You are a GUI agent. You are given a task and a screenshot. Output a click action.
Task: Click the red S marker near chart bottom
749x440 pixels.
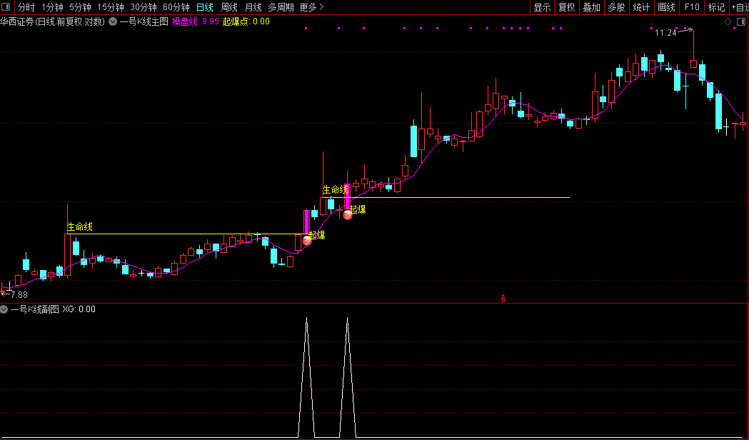click(x=503, y=299)
